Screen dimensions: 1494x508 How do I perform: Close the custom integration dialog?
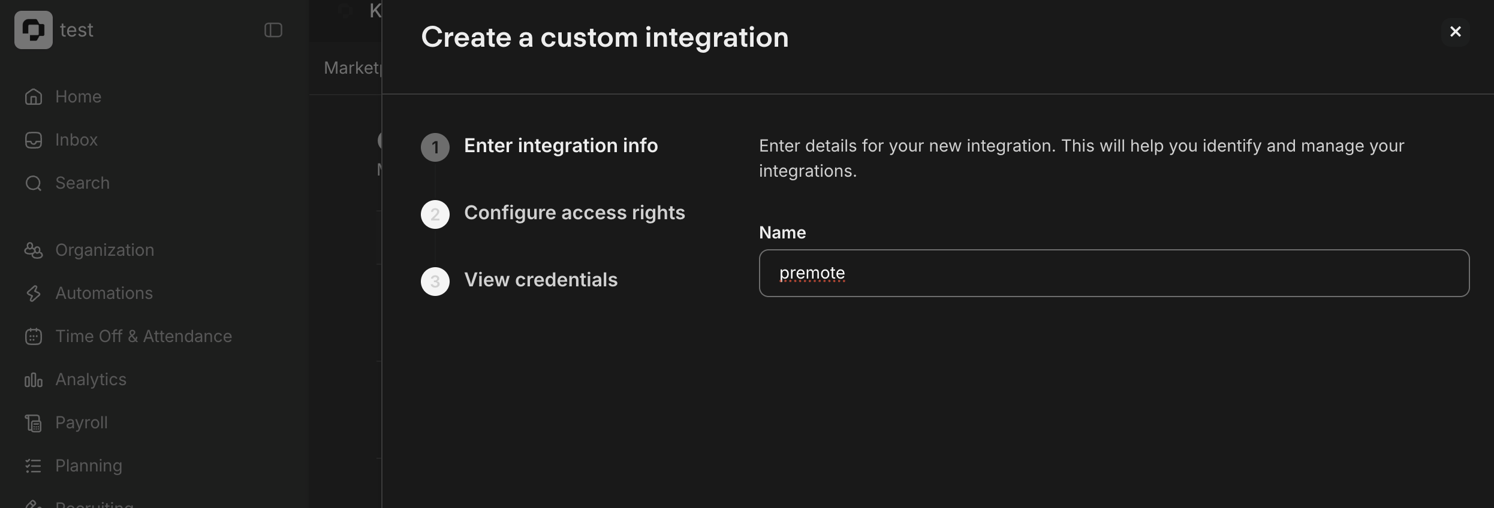[1455, 32]
